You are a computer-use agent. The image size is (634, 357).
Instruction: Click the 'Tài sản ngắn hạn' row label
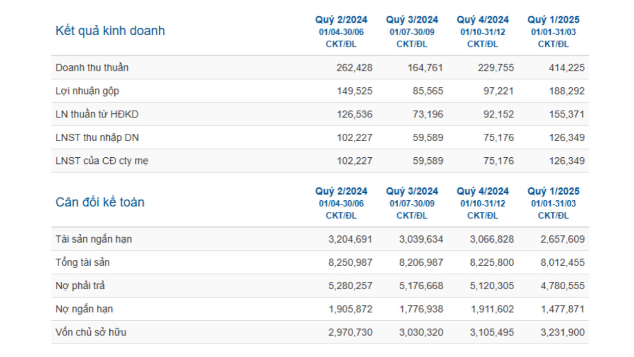[x=93, y=239]
